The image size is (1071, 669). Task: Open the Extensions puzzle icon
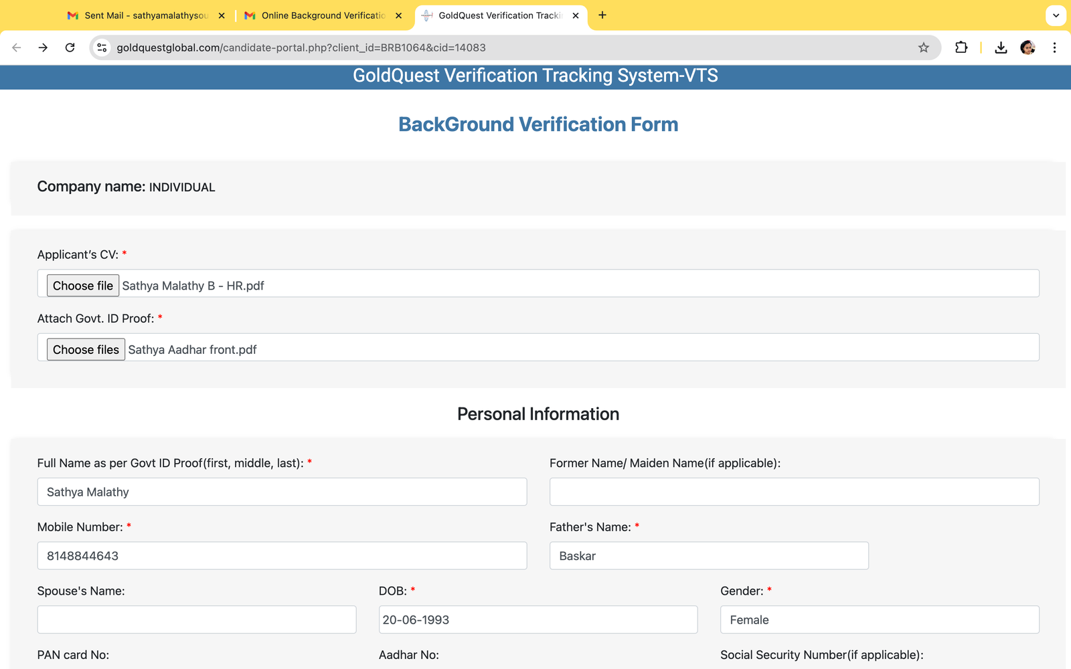pyautogui.click(x=961, y=47)
